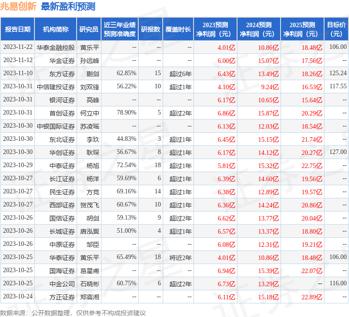349x317 pixels.
Task: Click researcher name 杨洋
Action: [x=93, y=178]
